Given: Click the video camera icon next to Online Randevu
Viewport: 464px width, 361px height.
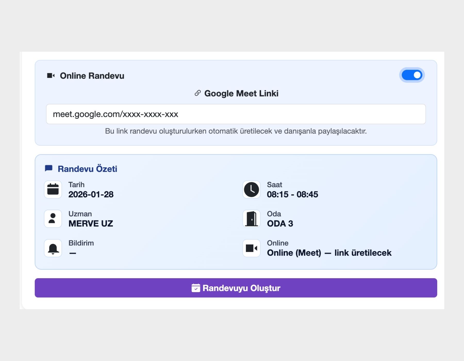Looking at the screenshot, I should coord(51,75).
